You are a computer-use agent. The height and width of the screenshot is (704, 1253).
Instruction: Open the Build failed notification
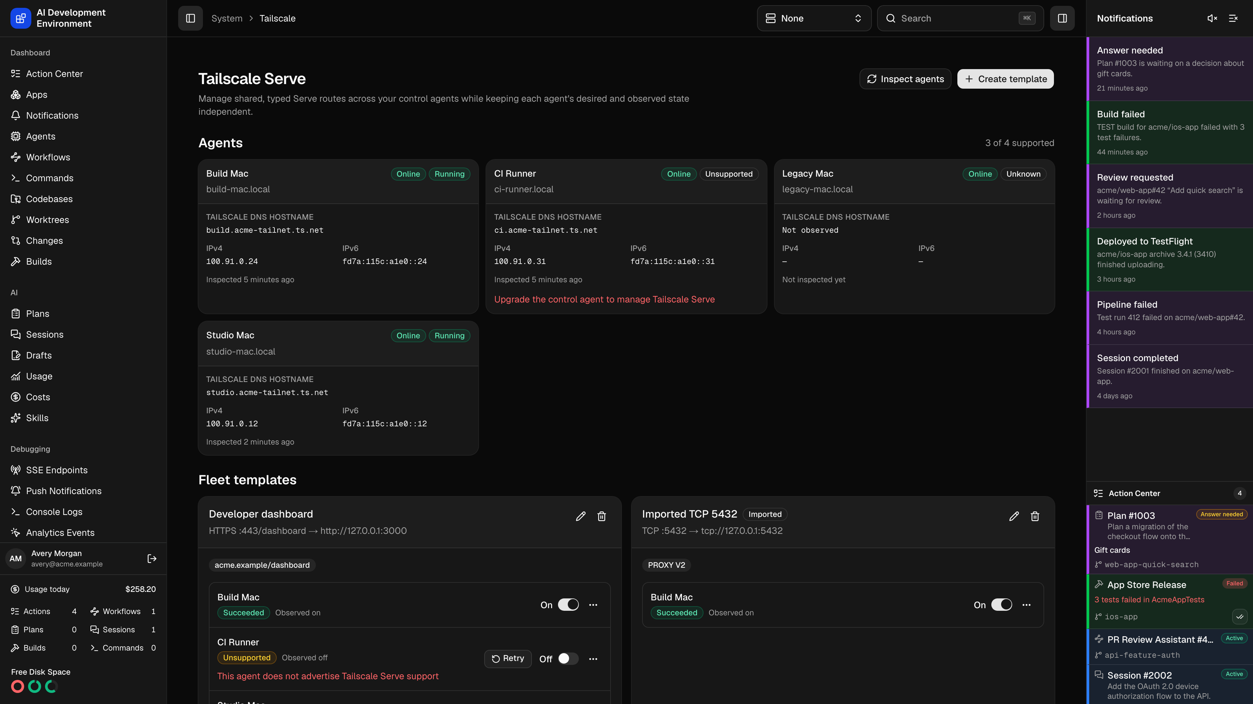click(1170, 133)
